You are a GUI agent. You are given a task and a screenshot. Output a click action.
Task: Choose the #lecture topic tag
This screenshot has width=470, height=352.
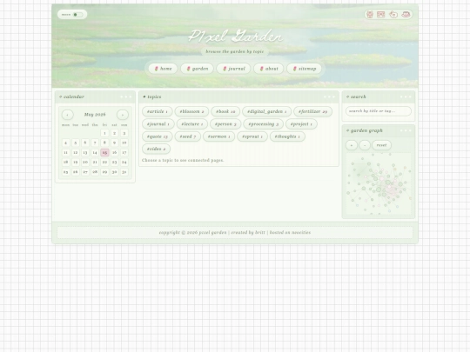192,124
